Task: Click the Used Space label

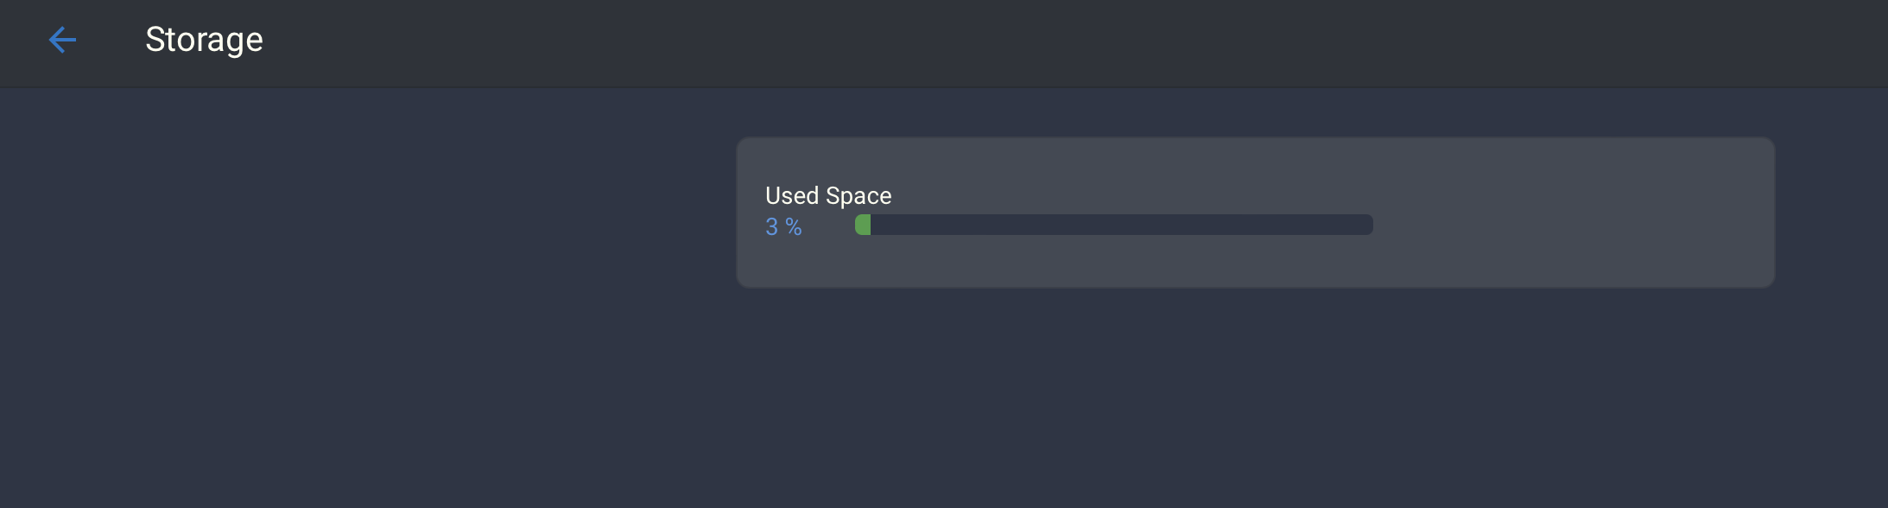Action: click(x=827, y=196)
